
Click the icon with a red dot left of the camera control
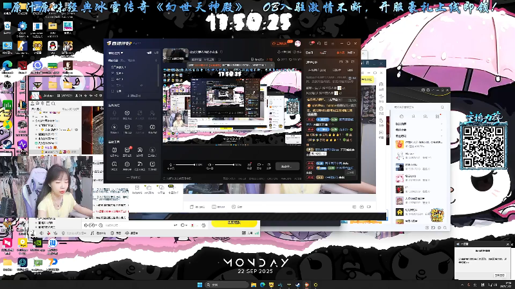tap(249, 164)
